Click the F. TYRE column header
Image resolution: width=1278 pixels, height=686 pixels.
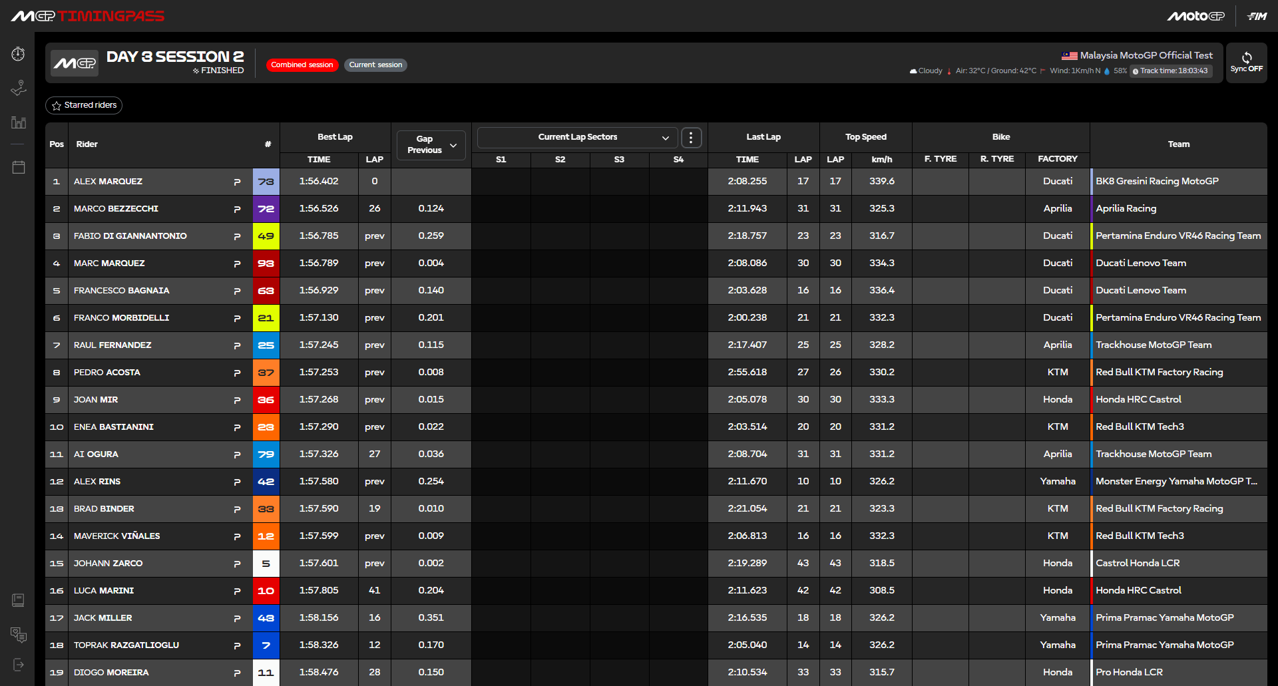pyautogui.click(x=941, y=159)
